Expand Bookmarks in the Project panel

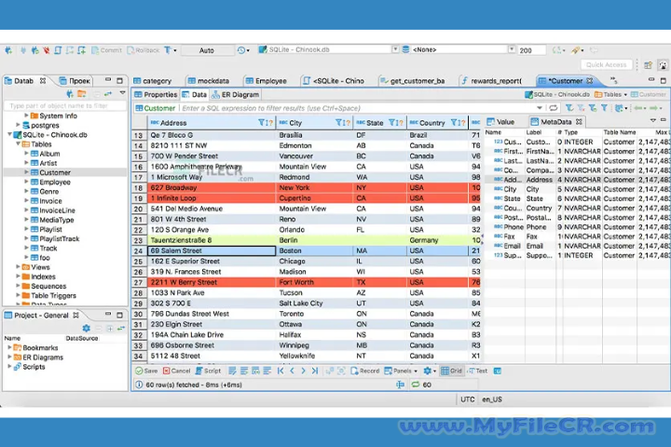pos(10,347)
